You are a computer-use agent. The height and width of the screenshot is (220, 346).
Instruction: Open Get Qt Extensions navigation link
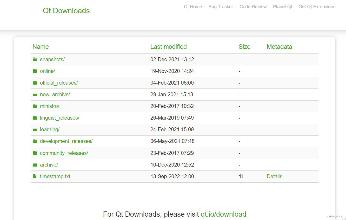coord(317,7)
